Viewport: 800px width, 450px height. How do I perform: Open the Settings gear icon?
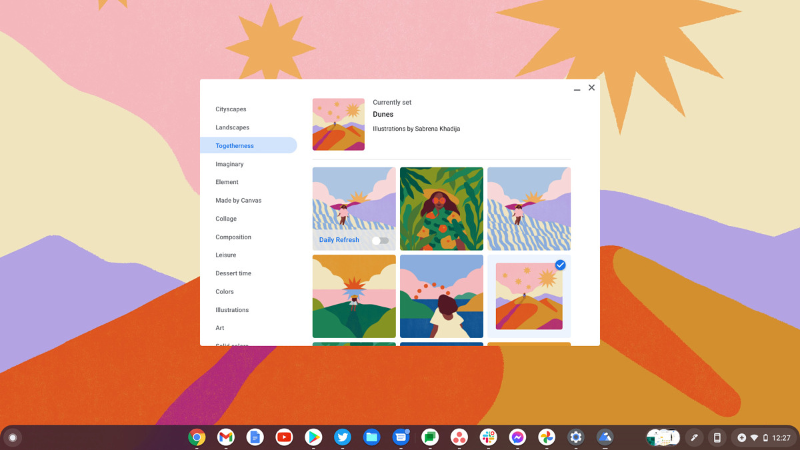576,437
